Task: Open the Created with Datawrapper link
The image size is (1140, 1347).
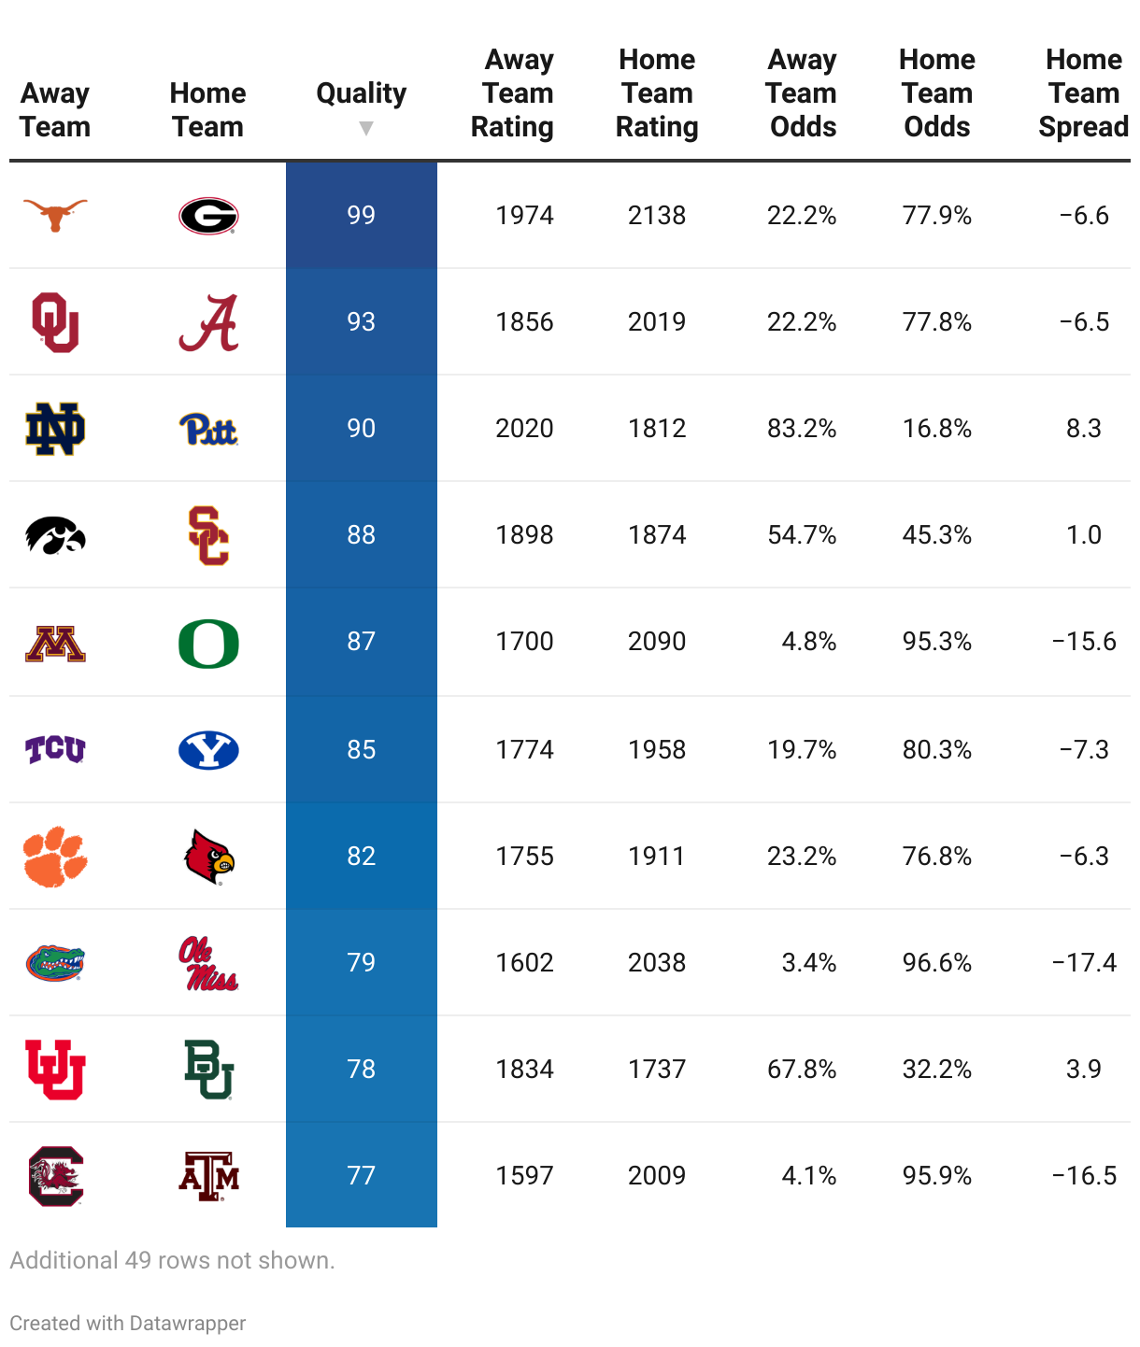Action: (128, 1323)
